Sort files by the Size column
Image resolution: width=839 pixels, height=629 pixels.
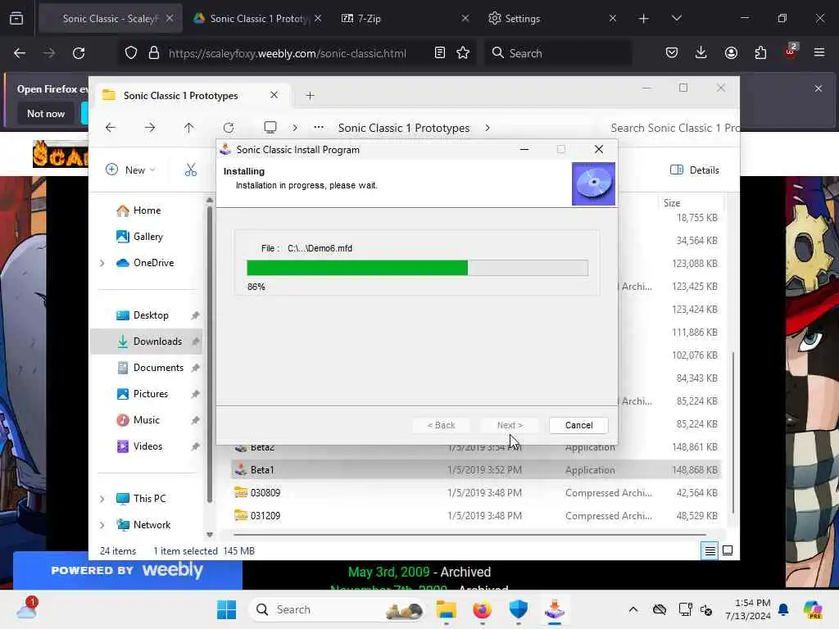click(x=692, y=203)
